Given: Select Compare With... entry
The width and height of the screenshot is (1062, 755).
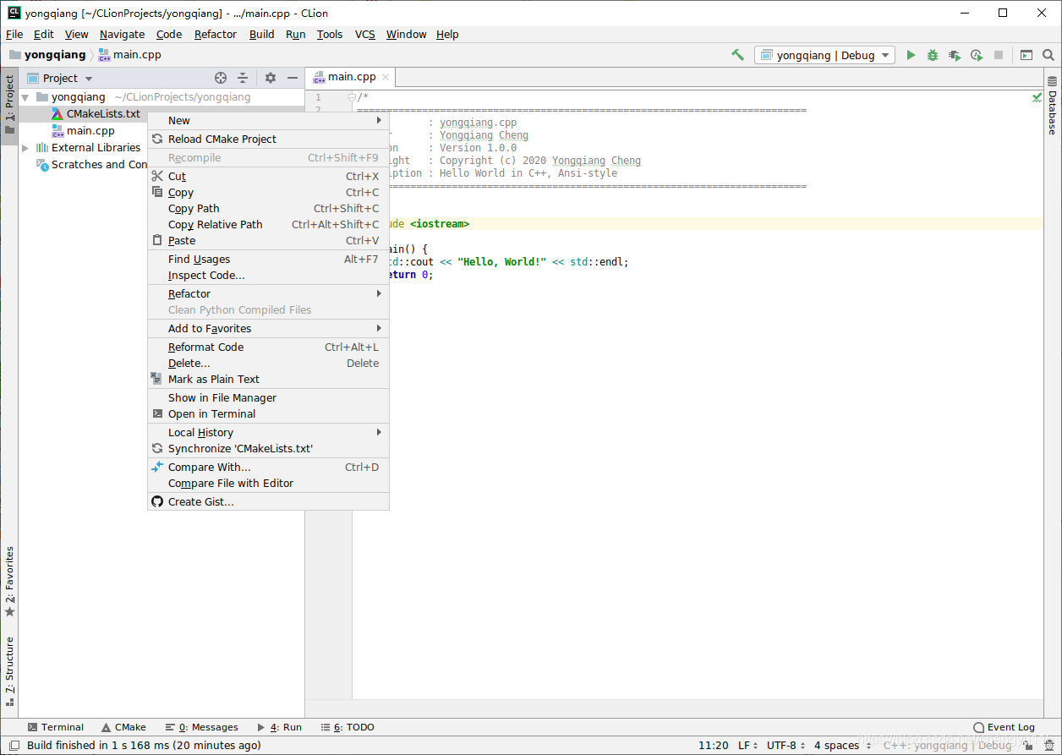Looking at the screenshot, I should click(x=269, y=467).
